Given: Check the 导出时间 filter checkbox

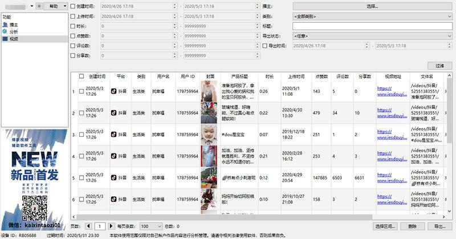Looking at the screenshot, I should point(264,46).
